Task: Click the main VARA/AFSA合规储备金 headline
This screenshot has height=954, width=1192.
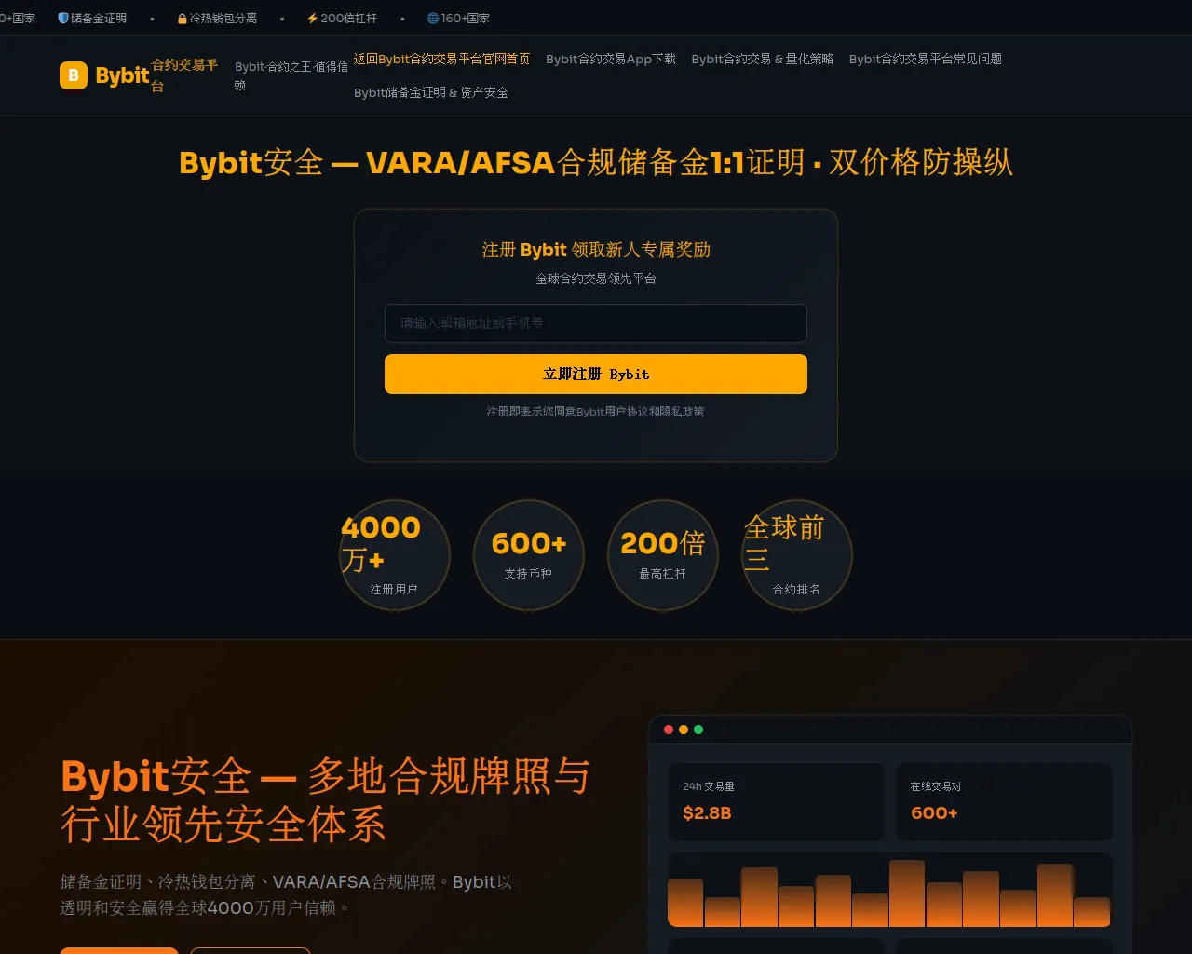Action: [x=596, y=162]
